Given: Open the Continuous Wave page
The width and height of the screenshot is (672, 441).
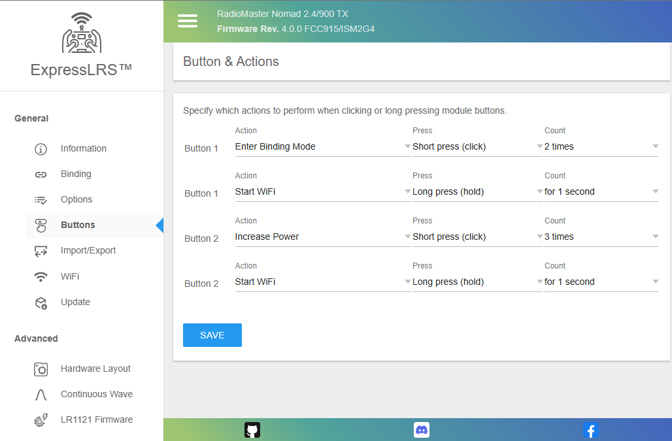Looking at the screenshot, I should 96,395.
